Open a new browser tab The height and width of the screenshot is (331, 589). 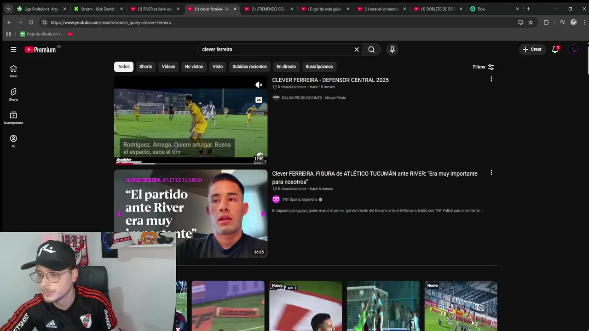tap(528, 9)
